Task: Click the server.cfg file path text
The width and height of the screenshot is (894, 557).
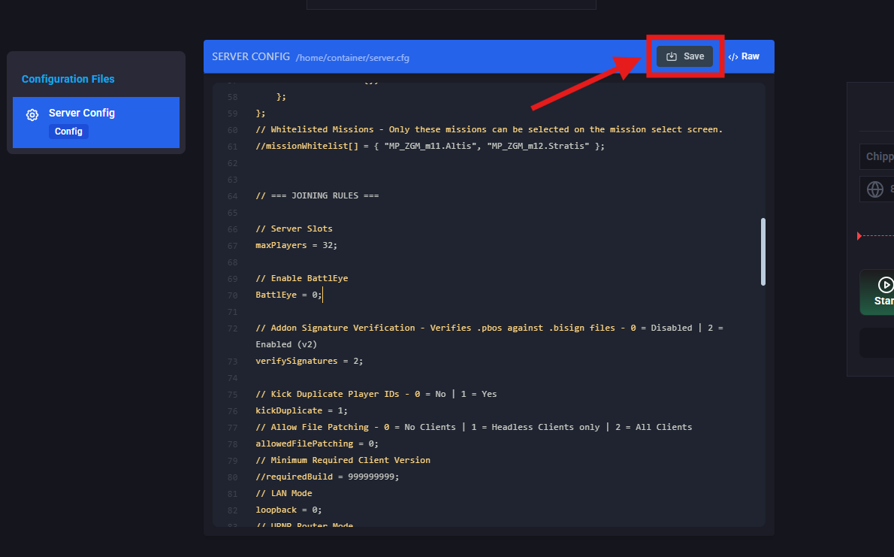Action: 352,58
